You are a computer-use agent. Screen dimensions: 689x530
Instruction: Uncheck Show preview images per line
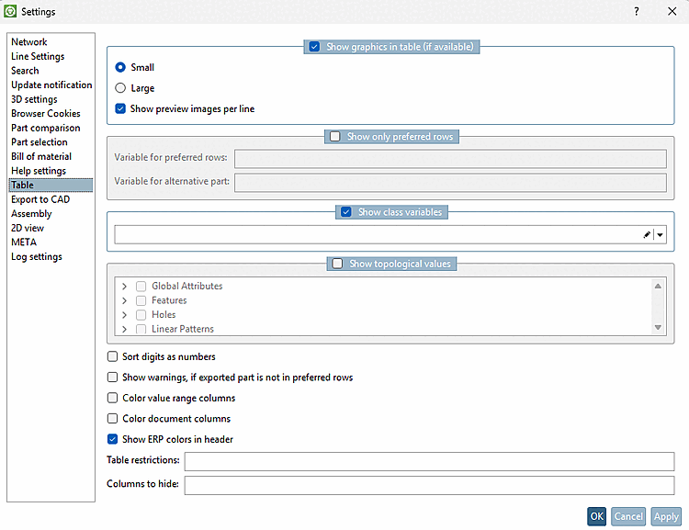120,108
